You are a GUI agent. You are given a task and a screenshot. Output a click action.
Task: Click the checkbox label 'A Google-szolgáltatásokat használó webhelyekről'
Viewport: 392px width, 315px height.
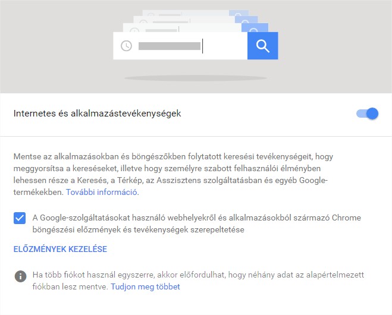[x=196, y=223]
